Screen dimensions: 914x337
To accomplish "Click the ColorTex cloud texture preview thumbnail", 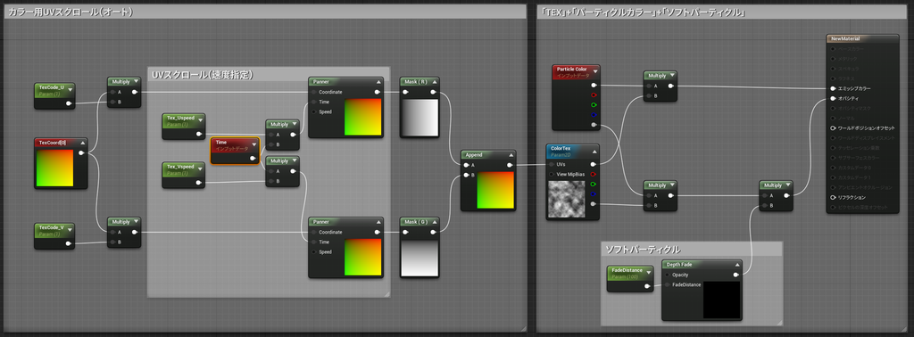I will pos(566,199).
